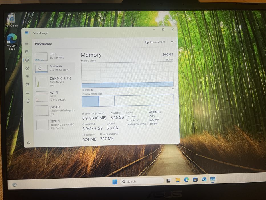Open Outlook from the taskbar
The width and height of the screenshot is (266, 200).
(204, 179)
